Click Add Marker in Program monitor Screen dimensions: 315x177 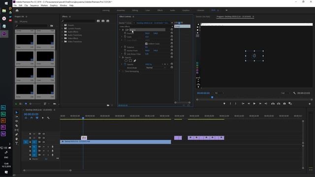pos(224,104)
